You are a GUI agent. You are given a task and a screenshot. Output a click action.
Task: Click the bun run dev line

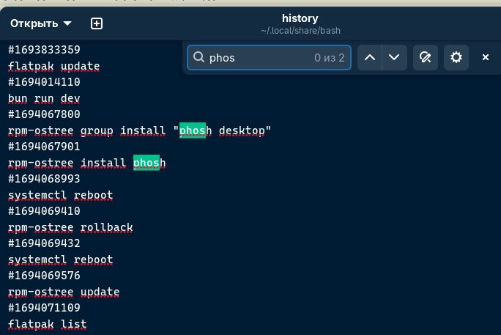point(44,98)
